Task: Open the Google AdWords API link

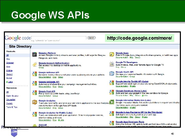Action: click(49, 82)
